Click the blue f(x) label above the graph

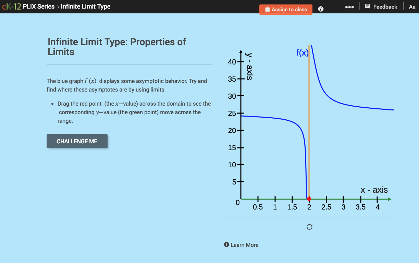click(303, 52)
